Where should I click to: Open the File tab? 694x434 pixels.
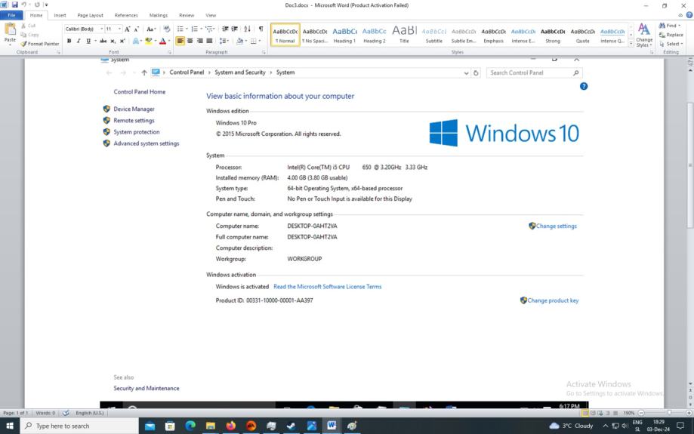tap(11, 15)
